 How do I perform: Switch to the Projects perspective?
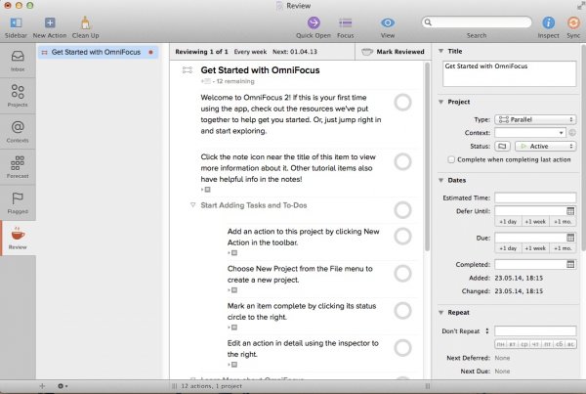pos(18,96)
